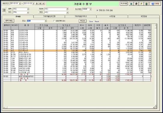Select the row with sub-code B1712

(77, 56)
